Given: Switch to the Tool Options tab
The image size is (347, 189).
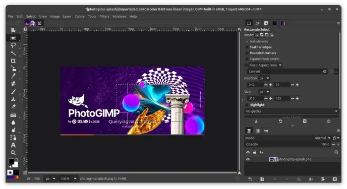Looking at the screenshot, I should [249, 23].
